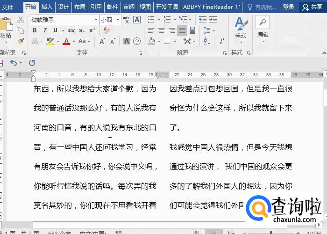Click Increase Indent icon
Viewport: 327px width, 234px height.
coord(213,20)
